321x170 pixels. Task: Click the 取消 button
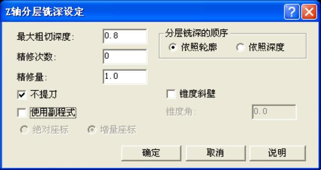click(x=216, y=153)
